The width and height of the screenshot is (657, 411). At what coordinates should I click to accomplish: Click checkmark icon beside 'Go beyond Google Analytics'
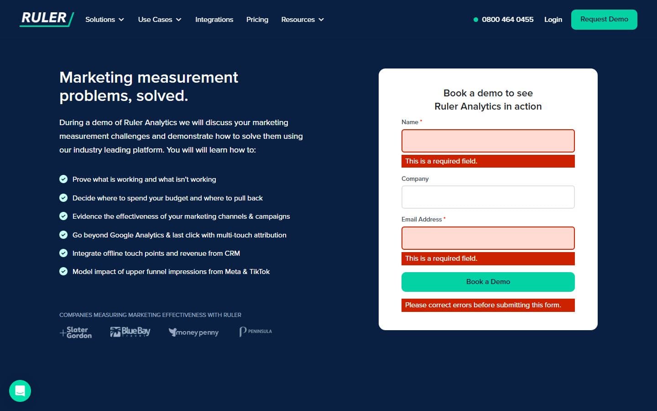coord(63,235)
